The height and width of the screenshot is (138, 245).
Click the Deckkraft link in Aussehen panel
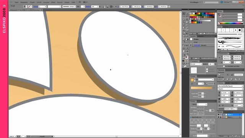point(197,45)
